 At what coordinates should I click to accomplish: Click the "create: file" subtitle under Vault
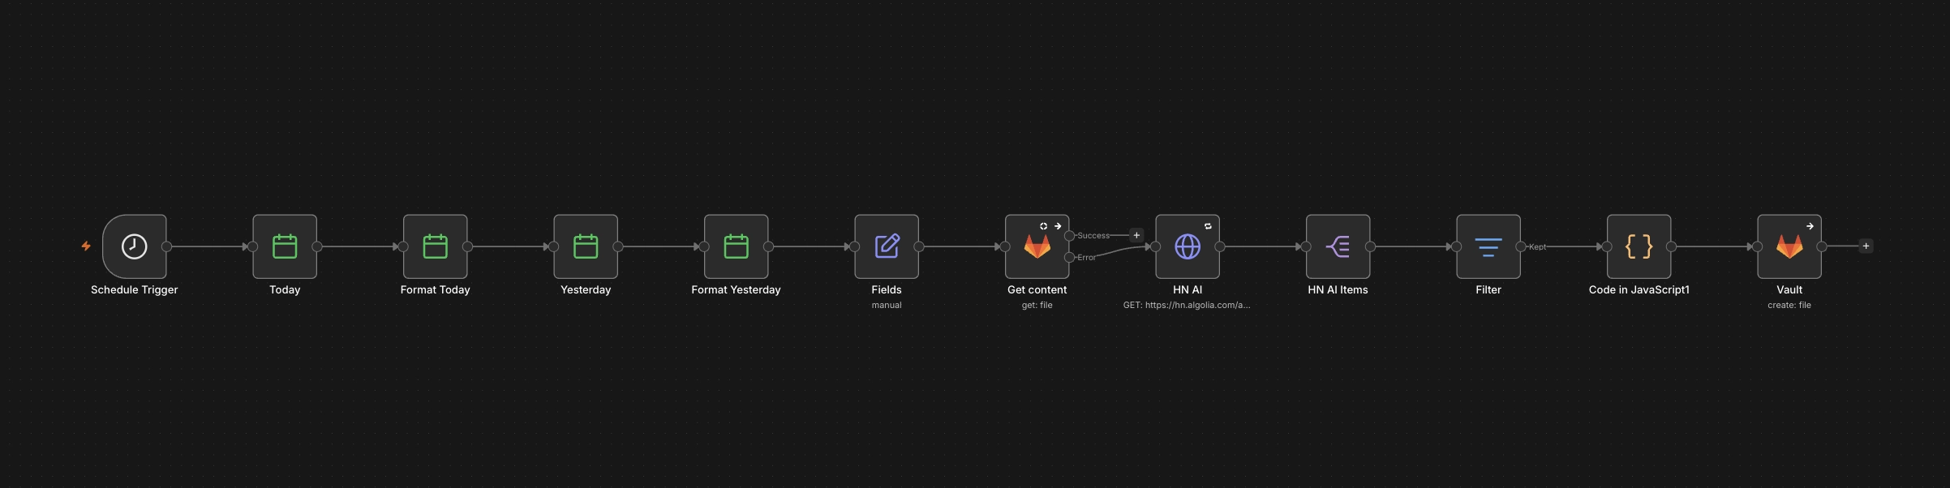(1789, 306)
